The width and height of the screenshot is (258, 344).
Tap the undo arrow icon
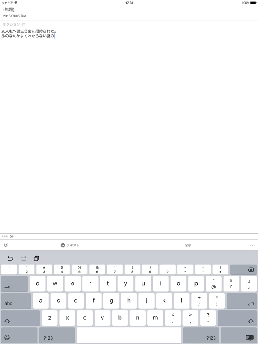tap(10, 258)
